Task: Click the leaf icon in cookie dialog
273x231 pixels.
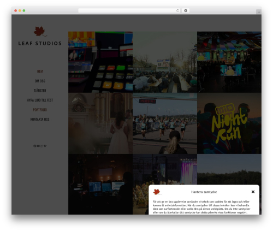Action: pyautogui.click(x=157, y=192)
